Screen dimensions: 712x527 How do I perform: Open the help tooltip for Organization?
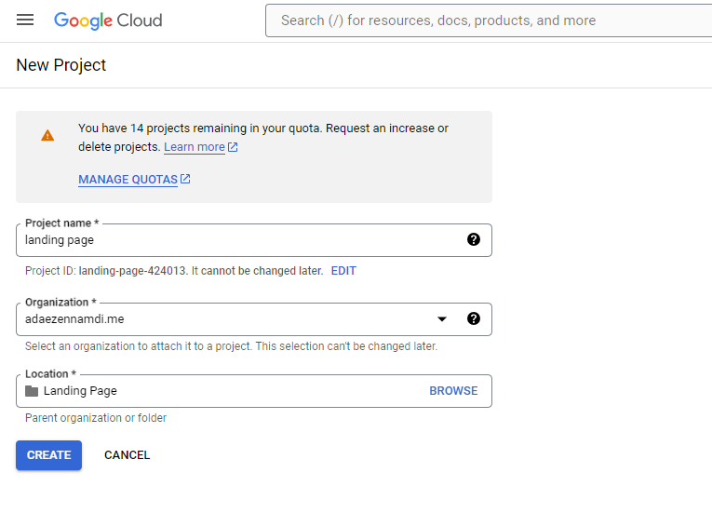point(474,318)
